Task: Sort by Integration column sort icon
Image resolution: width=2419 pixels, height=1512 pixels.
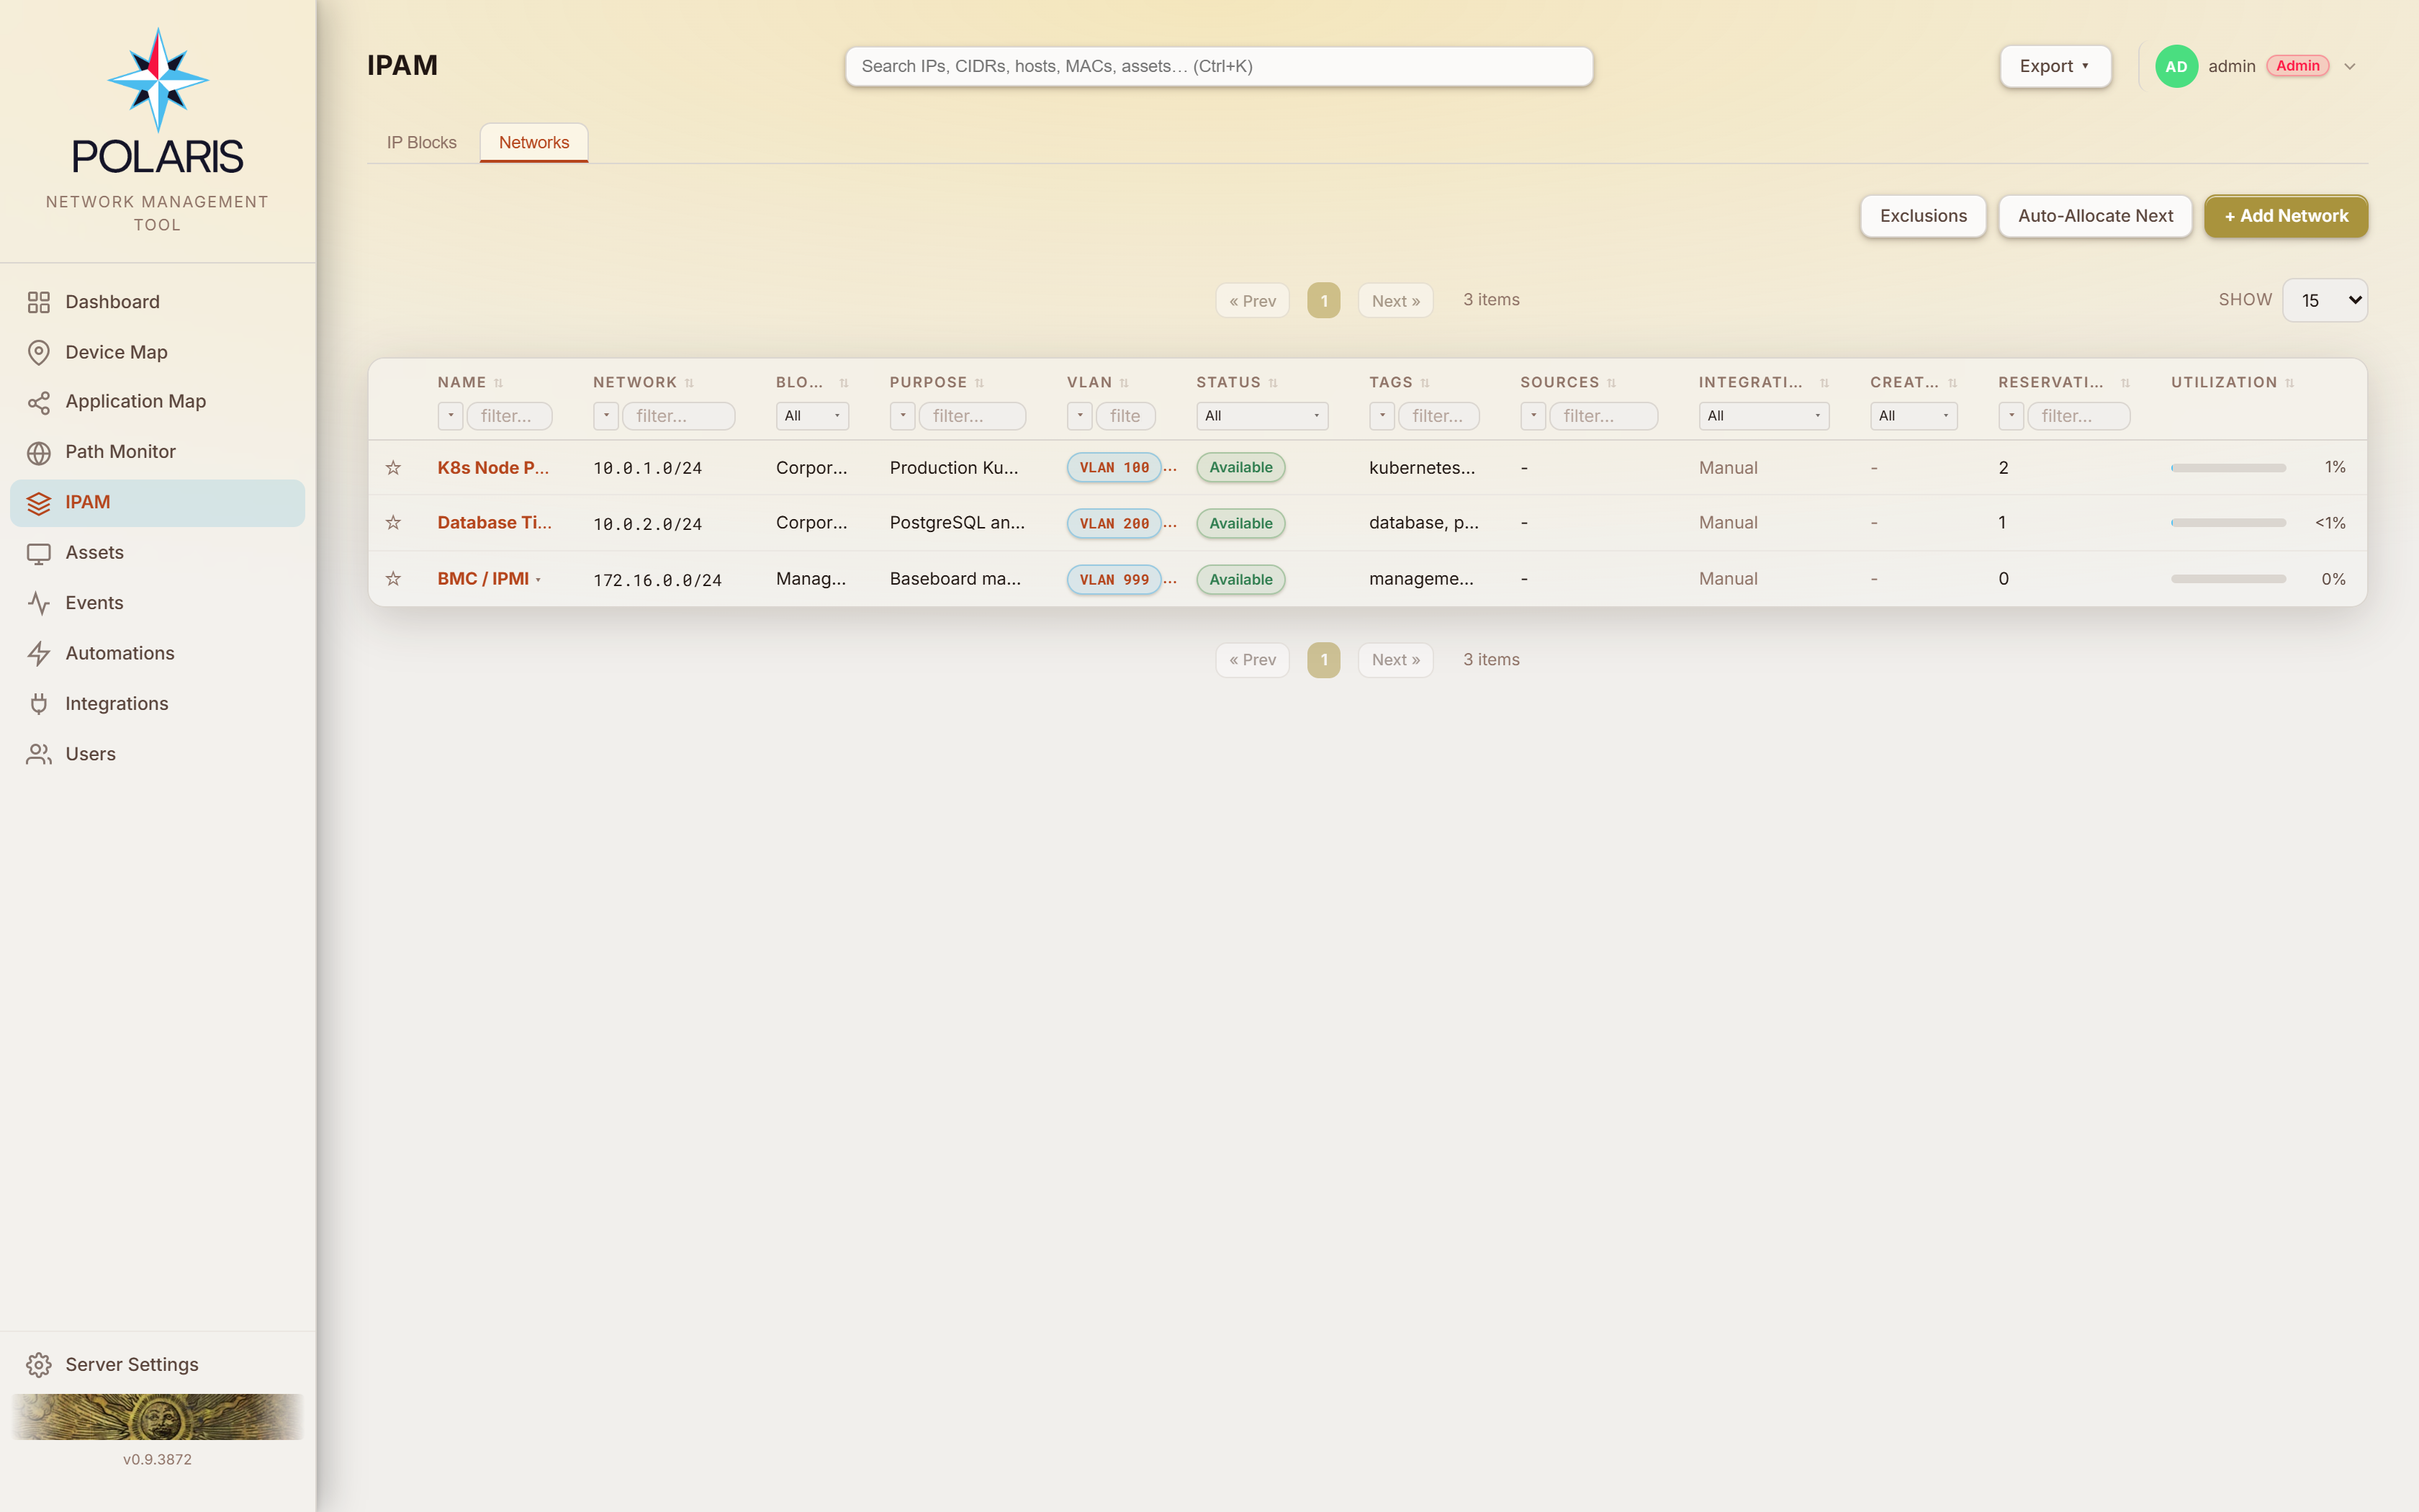Action: pos(1824,383)
